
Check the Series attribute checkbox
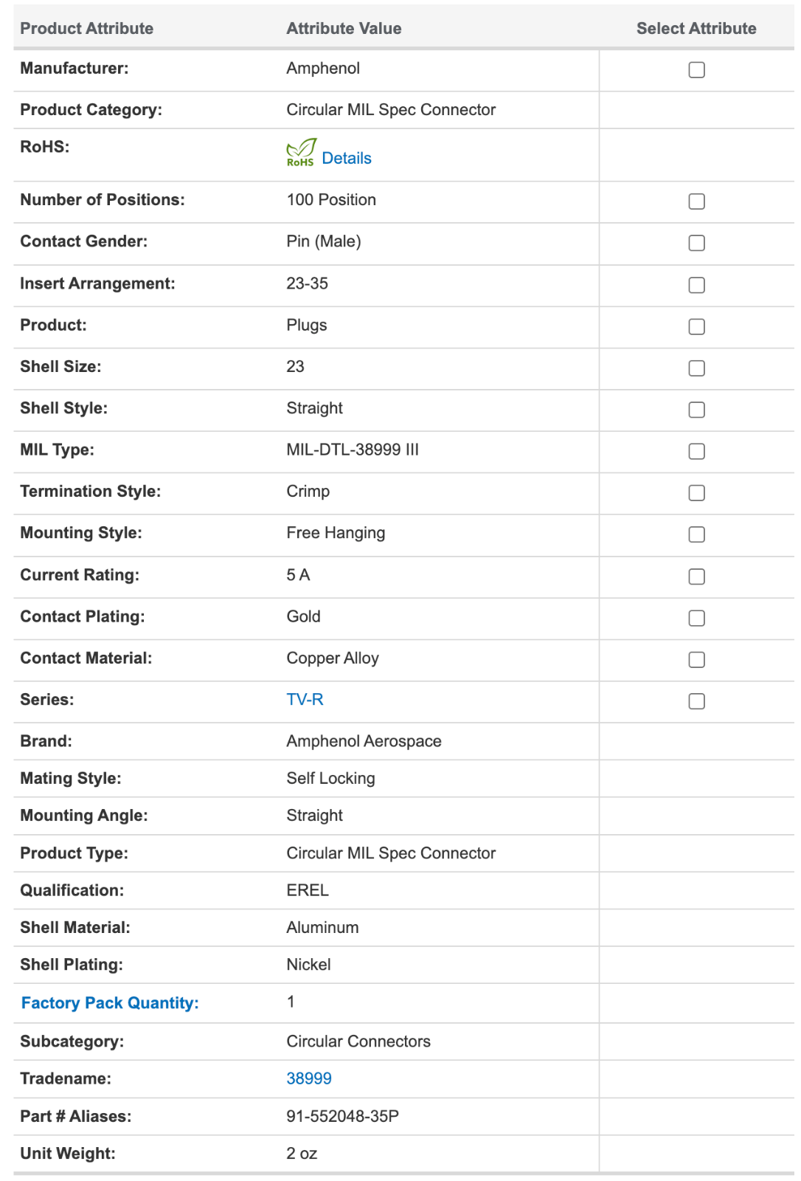coord(696,701)
